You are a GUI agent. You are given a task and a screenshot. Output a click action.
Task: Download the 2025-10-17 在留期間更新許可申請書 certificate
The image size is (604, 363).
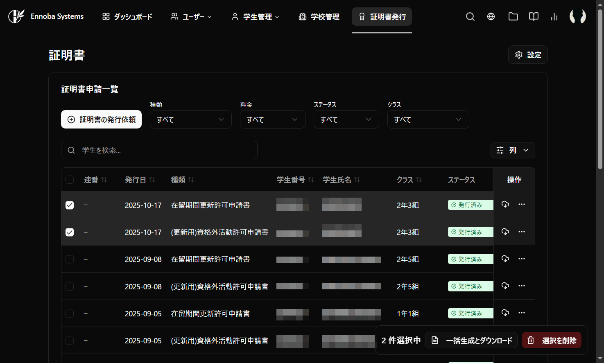pos(505,204)
